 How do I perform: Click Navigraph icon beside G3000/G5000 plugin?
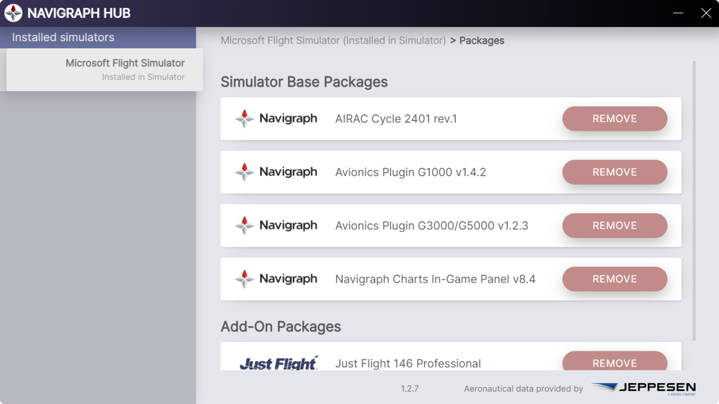pos(244,225)
